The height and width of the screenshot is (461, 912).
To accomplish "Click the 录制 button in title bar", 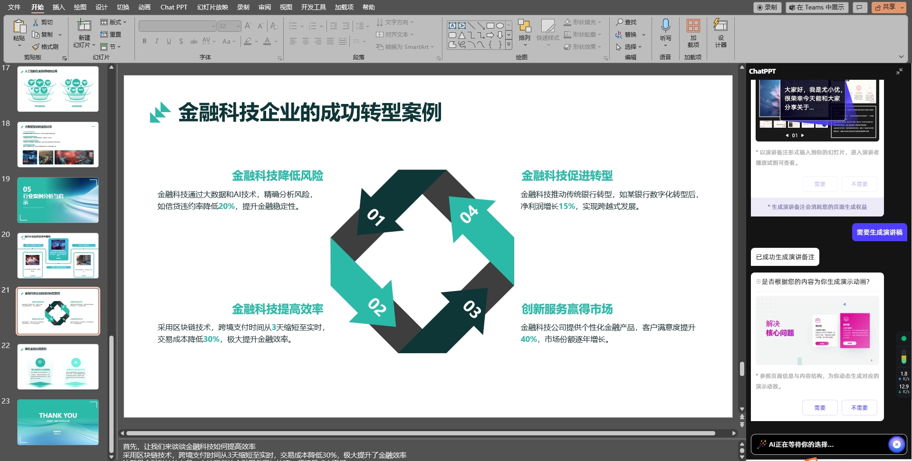I will pyautogui.click(x=767, y=8).
